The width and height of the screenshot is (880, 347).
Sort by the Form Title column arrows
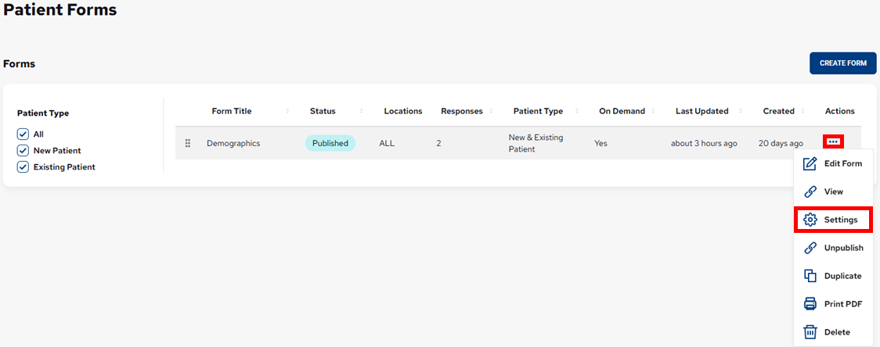click(287, 111)
